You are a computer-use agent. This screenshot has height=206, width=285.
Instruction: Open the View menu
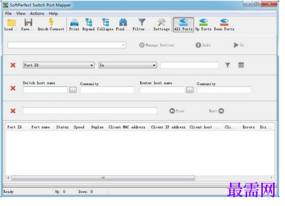[21, 13]
